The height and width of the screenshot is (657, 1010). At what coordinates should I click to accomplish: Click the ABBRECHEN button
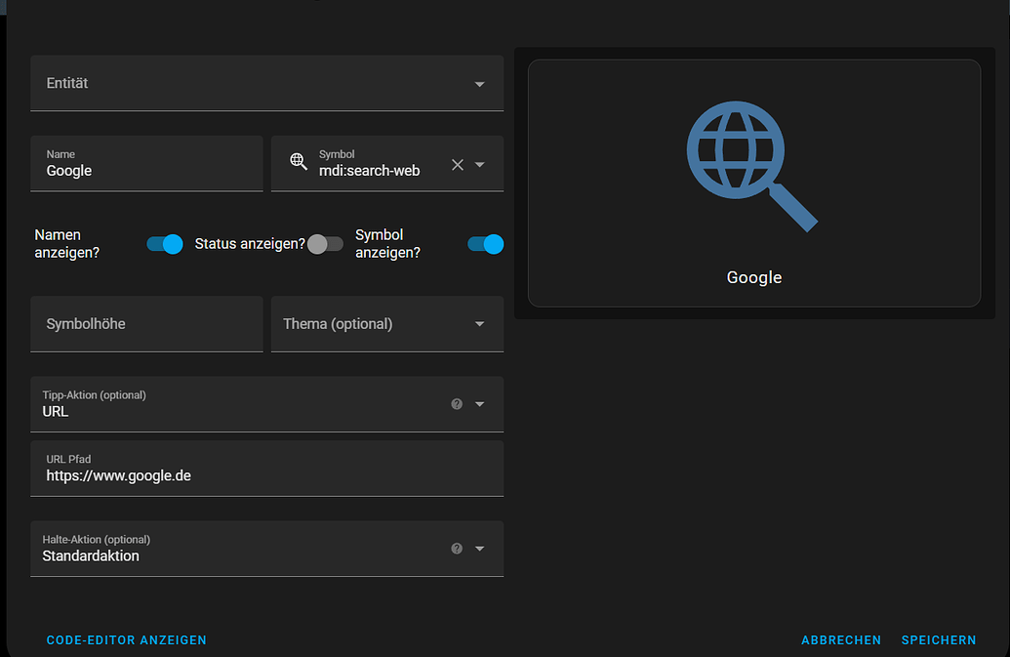(x=840, y=639)
